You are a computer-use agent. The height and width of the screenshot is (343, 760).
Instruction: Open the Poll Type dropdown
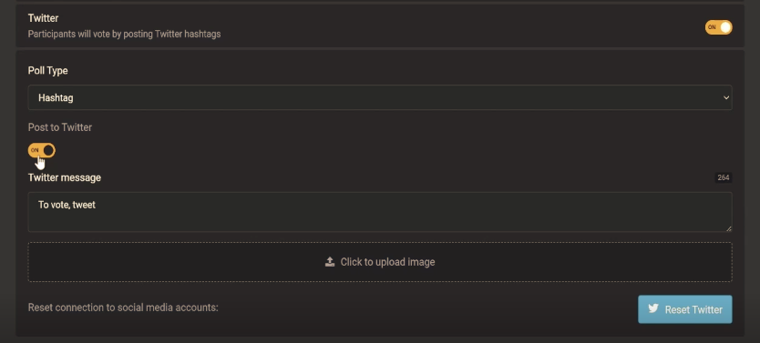pos(380,97)
